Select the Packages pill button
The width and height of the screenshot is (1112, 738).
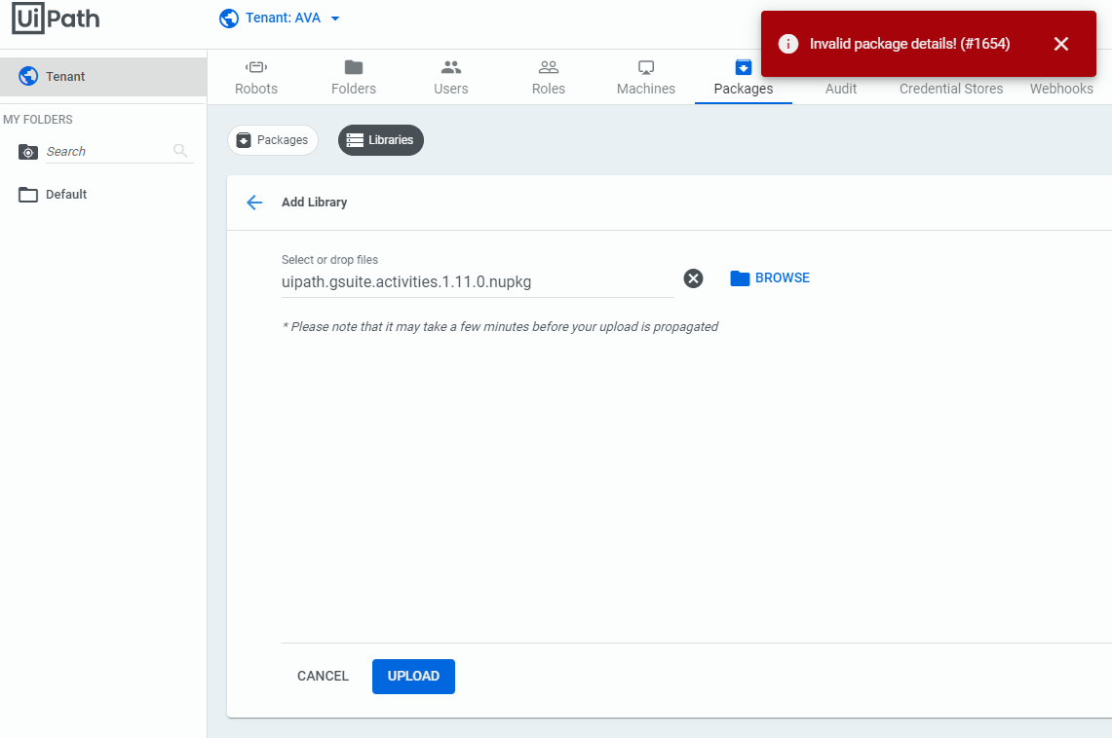(x=272, y=140)
